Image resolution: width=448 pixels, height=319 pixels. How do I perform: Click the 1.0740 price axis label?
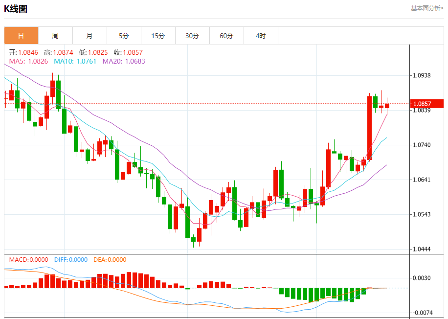[422, 145]
